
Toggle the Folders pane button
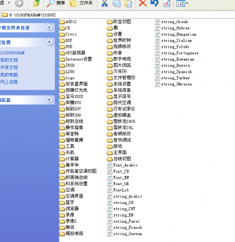coord(81,4)
